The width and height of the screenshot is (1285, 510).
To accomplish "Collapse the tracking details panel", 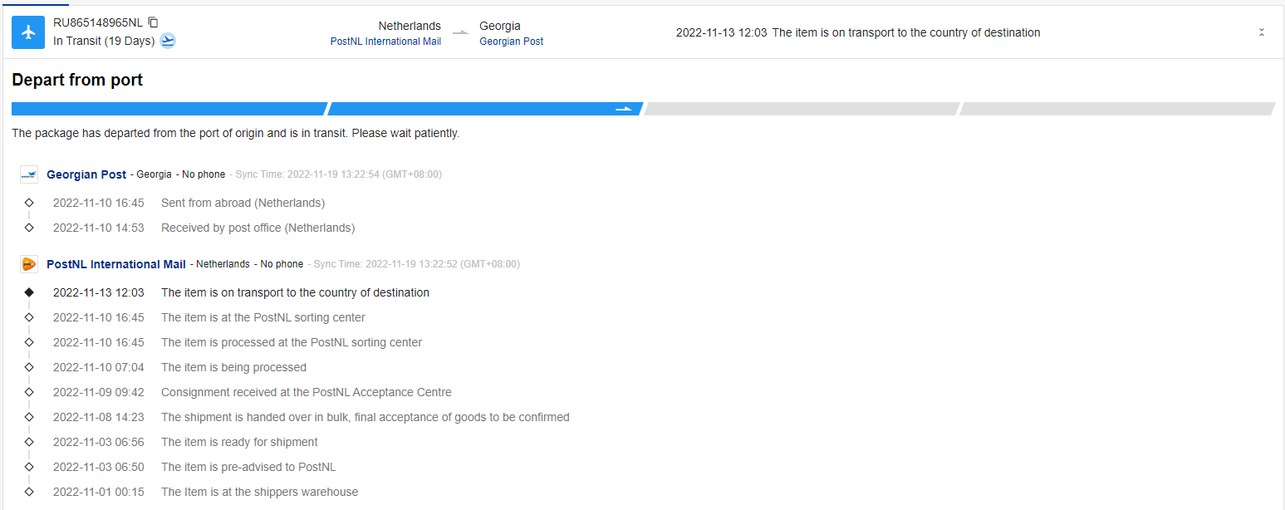I will pos(1261,32).
